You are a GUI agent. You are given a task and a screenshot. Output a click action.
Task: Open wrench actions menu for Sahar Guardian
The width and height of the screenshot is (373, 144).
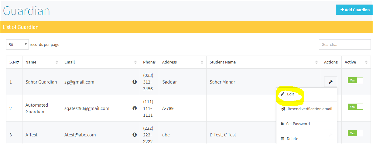[x=330, y=82]
